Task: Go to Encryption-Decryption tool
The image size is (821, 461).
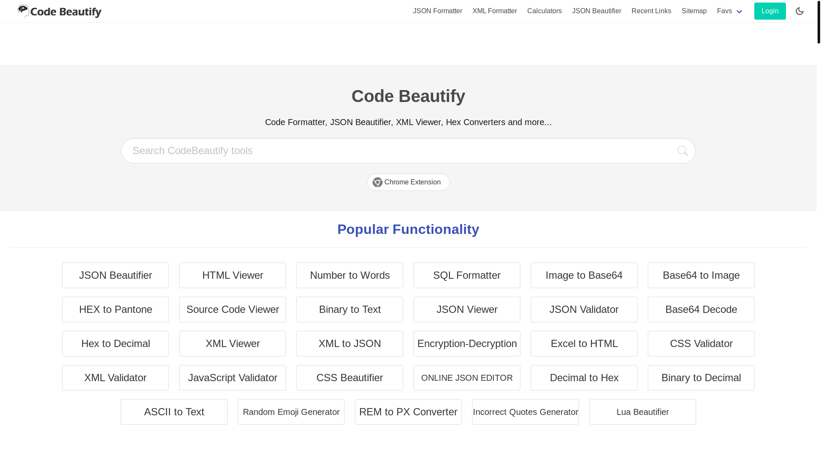Action: pos(467,344)
